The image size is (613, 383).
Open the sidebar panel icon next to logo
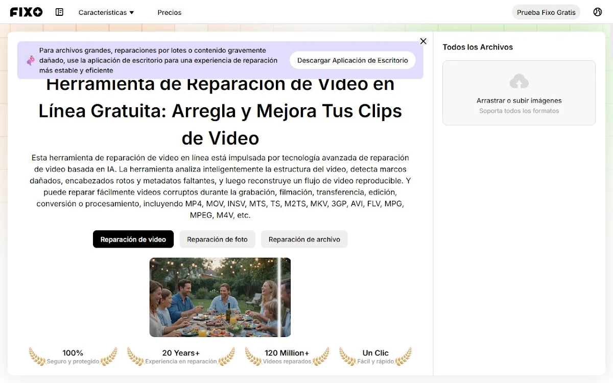click(59, 12)
